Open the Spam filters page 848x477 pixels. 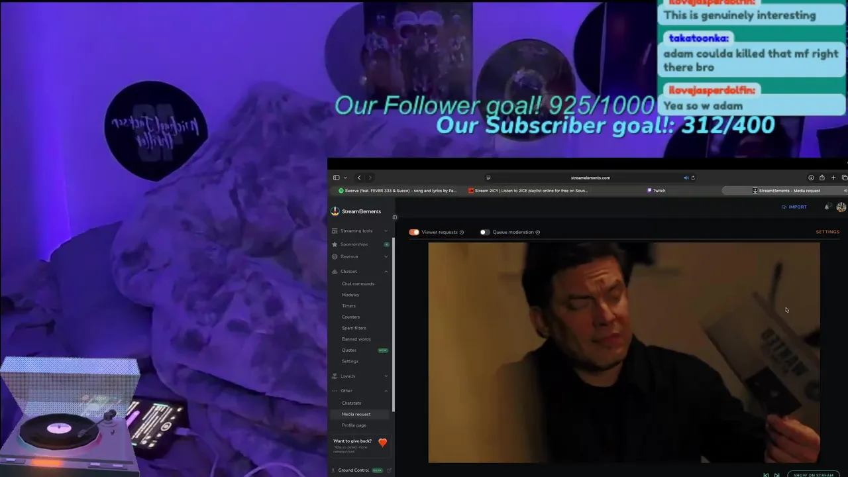tap(354, 328)
